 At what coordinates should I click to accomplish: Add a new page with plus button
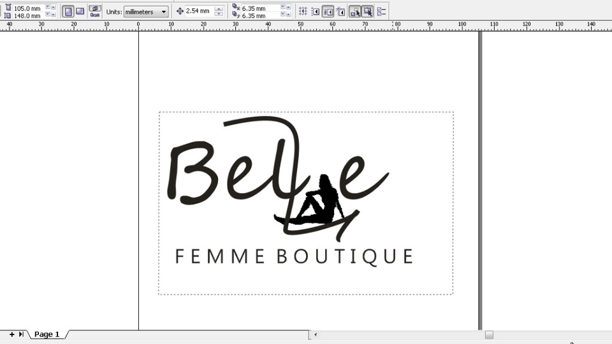point(11,334)
